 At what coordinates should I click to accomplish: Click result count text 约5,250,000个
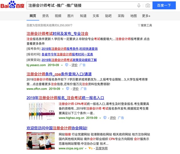(63, 25)
